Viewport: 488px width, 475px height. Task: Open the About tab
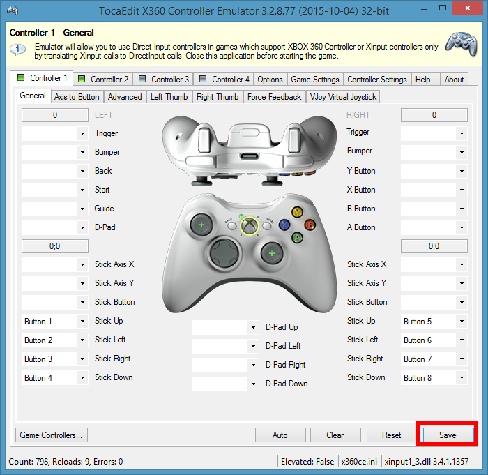click(x=454, y=79)
